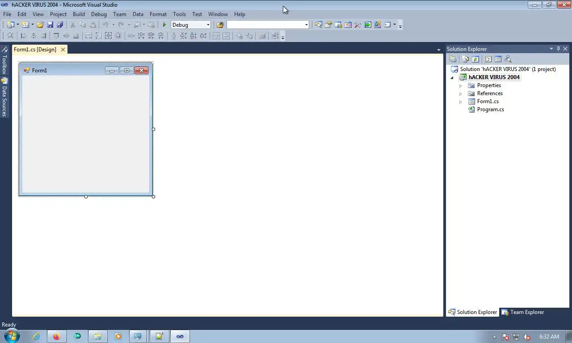
Task: Collapse the hACKER VIRUS 2004 project node
Action: (x=452, y=77)
